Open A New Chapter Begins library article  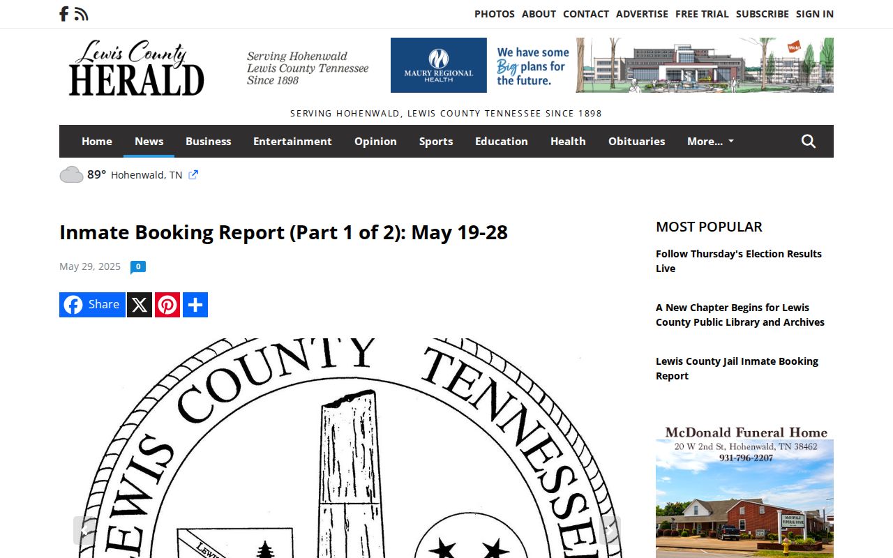[x=740, y=315]
